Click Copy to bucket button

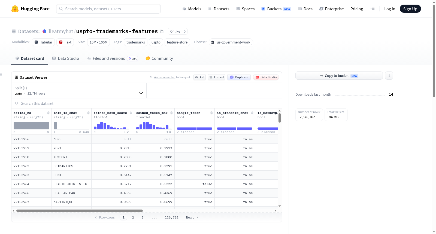pos(339,76)
